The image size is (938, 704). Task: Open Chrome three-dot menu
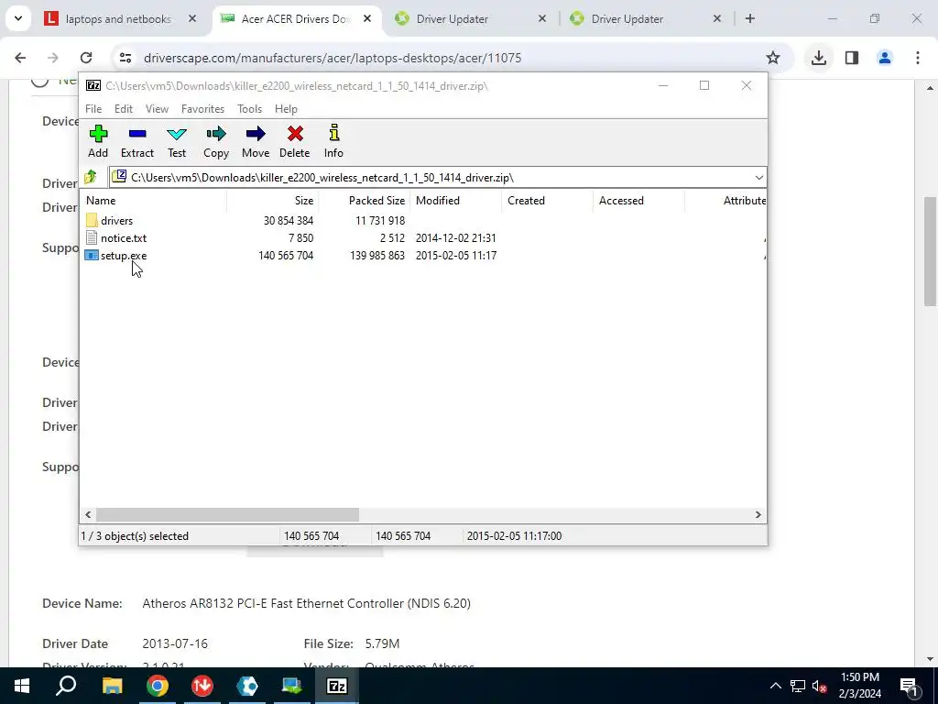click(918, 58)
